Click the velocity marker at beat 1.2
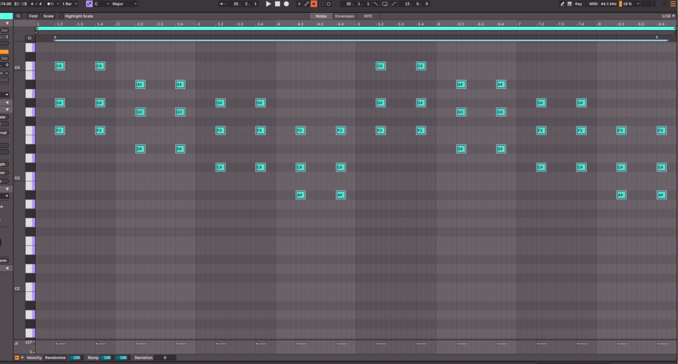The width and height of the screenshot is (678, 364). [x=56, y=344]
